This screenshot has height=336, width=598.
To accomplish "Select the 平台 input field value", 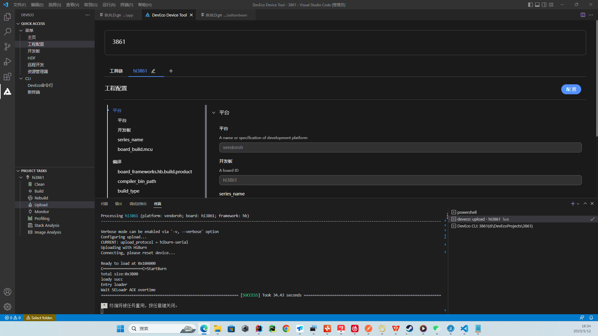I will [x=400, y=147].
